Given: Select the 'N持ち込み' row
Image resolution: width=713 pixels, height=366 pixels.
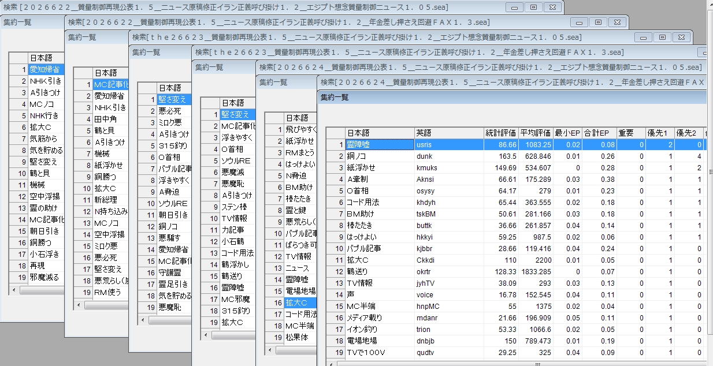Looking at the screenshot, I should pos(110,212).
